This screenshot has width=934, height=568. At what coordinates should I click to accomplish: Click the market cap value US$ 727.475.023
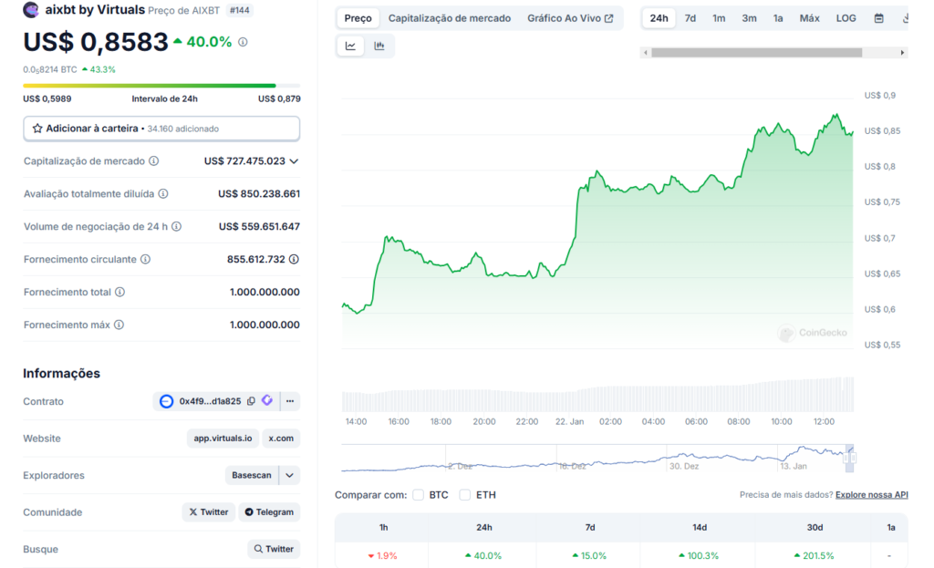pos(244,161)
